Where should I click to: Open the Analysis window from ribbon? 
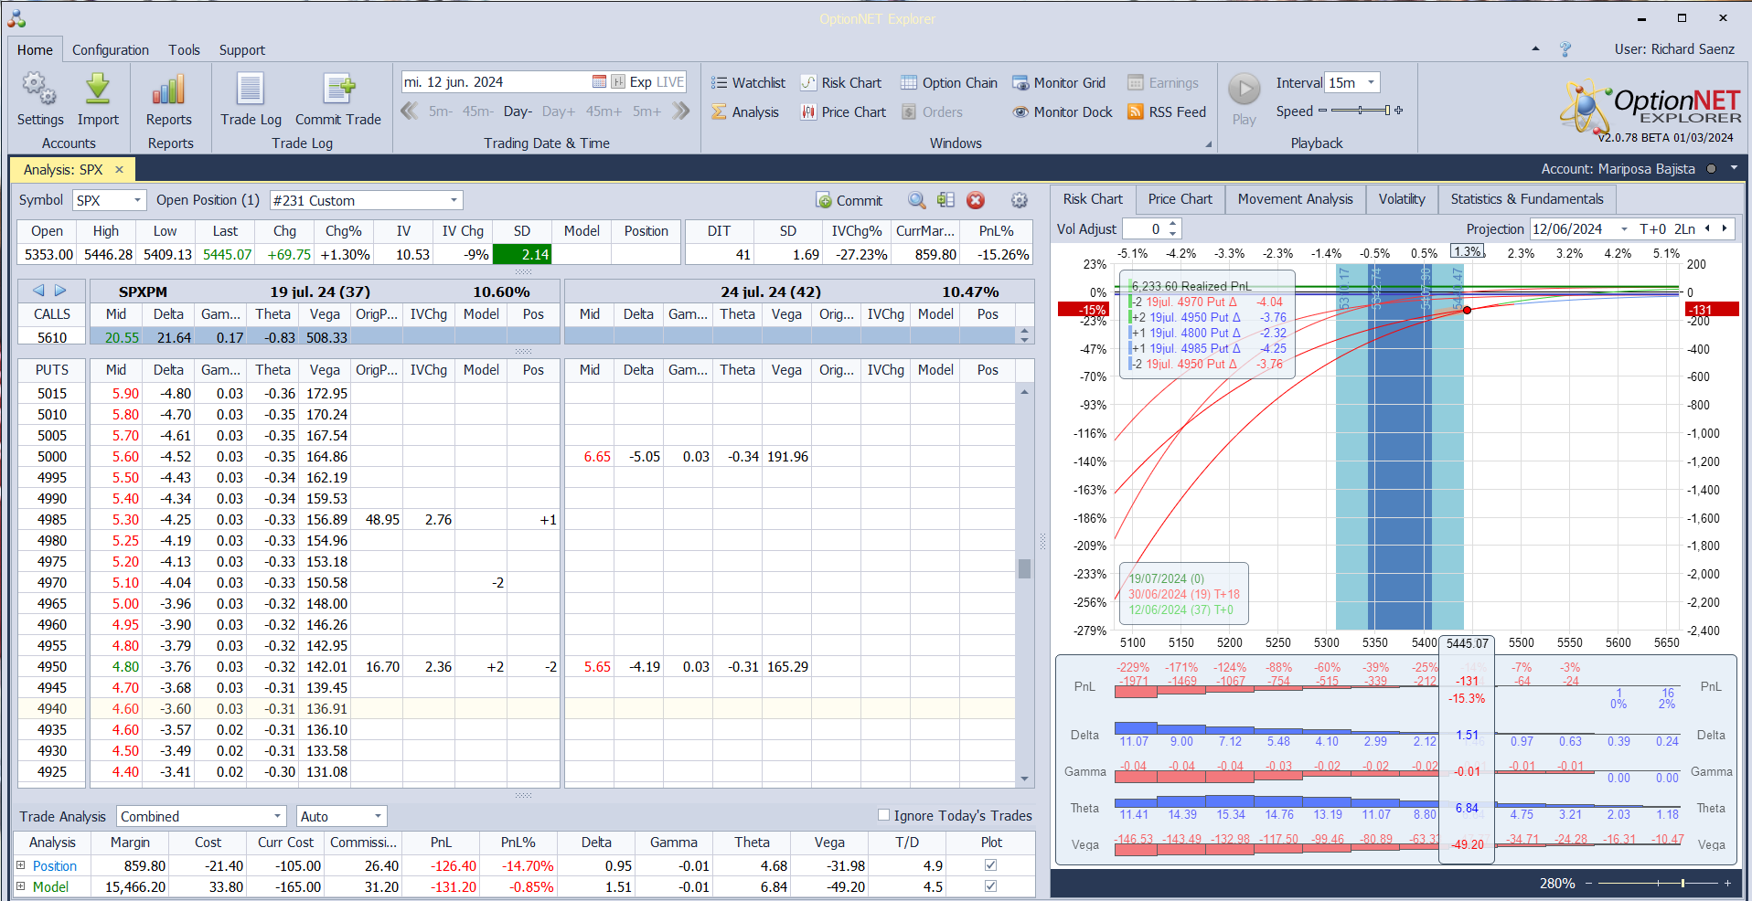coord(745,112)
